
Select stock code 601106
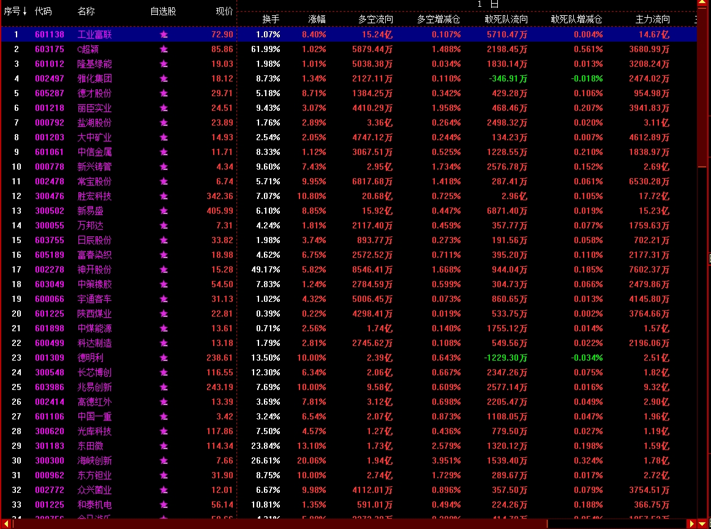(x=50, y=416)
